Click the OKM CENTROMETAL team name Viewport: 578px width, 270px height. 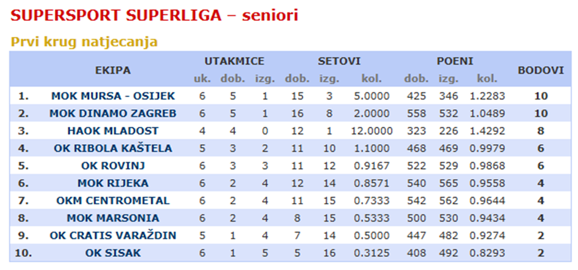(113, 201)
